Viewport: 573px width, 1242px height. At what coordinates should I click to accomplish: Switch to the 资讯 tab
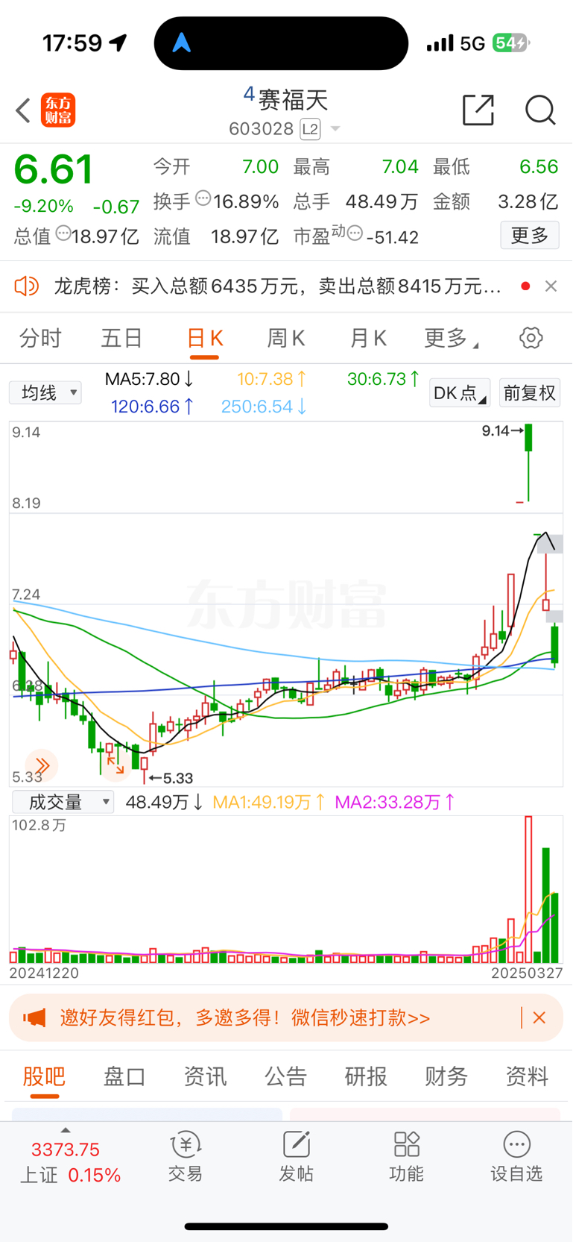pos(205,1076)
